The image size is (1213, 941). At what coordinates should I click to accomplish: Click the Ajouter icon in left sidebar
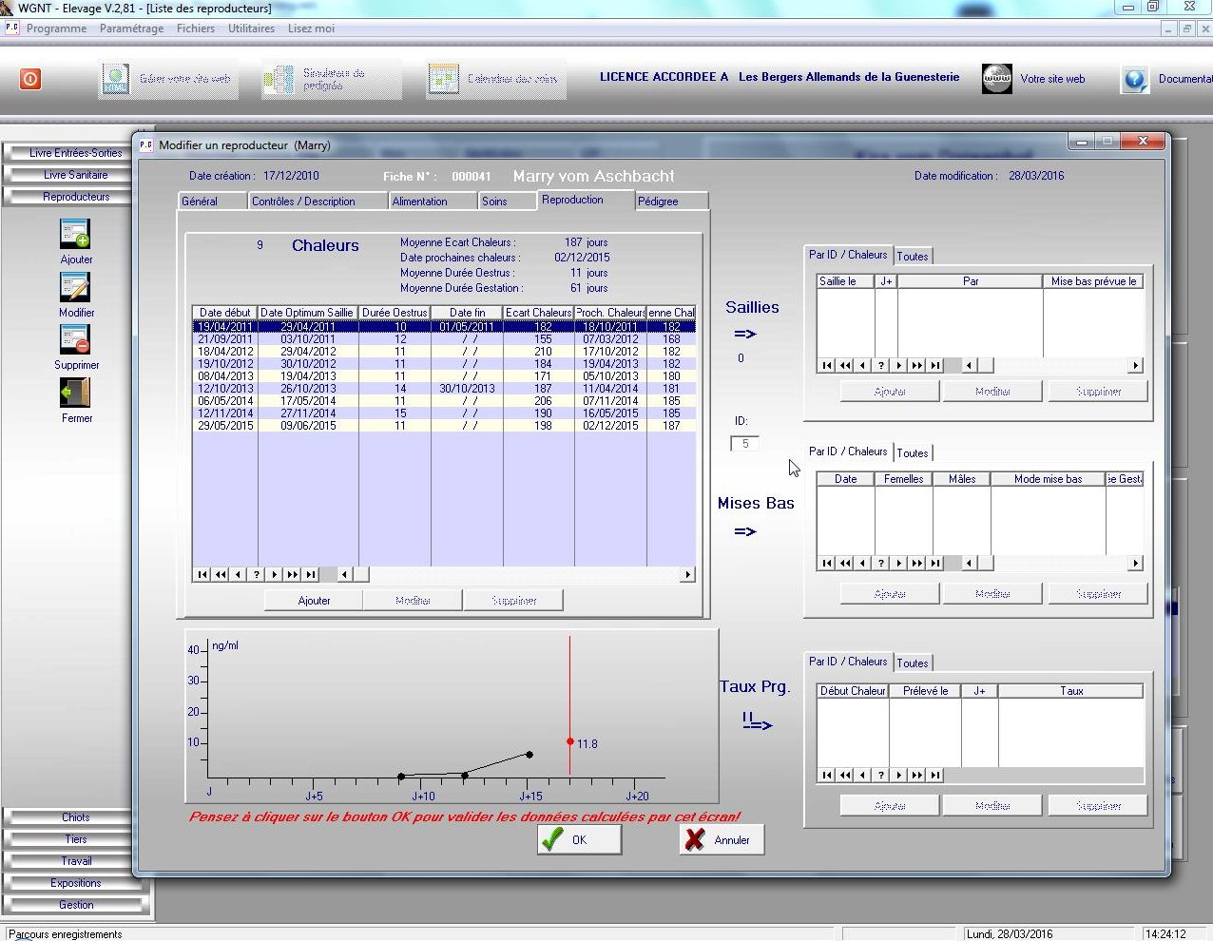[75, 234]
